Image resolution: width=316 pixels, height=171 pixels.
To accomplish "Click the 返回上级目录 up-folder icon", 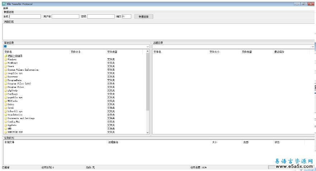I will (6, 56).
